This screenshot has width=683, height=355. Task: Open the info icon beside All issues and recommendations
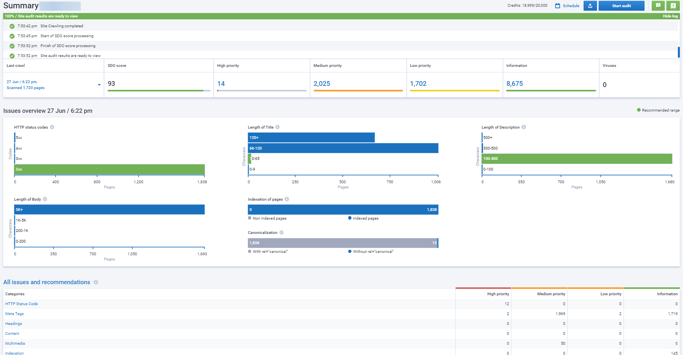[96, 282]
